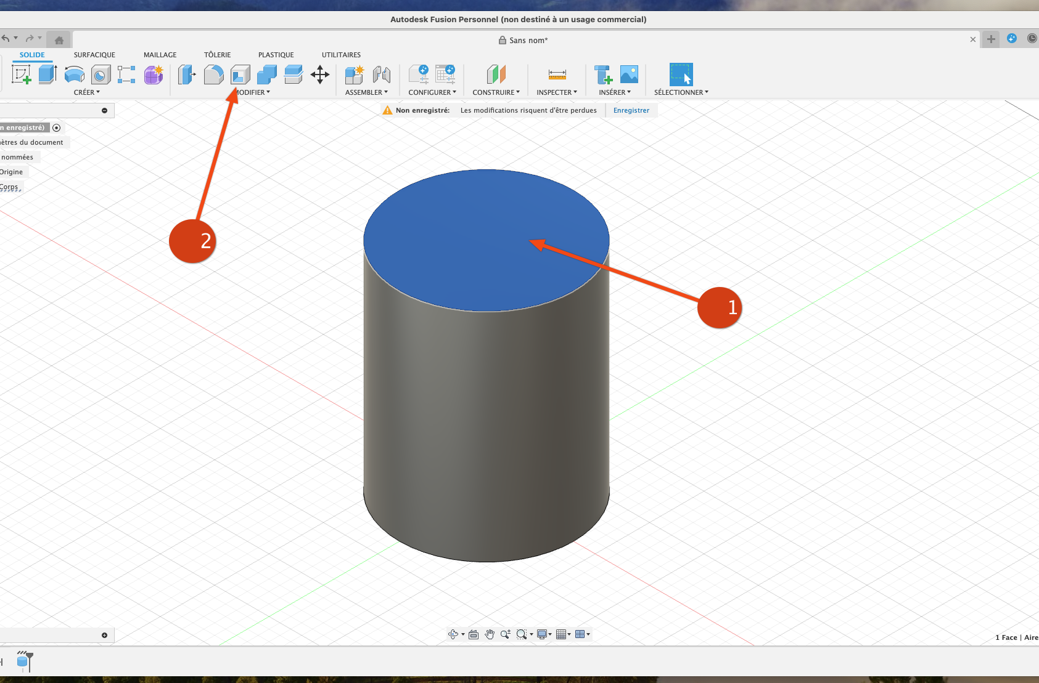Image resolution: width=1039 pixels, height=683 pixels.
Task: Activate the Sélectionner selection tool icon
Action: [x=681, y=75]
